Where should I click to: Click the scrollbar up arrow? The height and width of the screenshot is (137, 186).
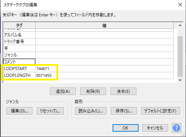point(180,25)
